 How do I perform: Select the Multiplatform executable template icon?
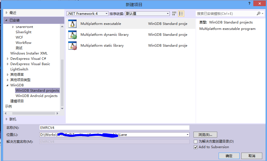click(72, 24)
